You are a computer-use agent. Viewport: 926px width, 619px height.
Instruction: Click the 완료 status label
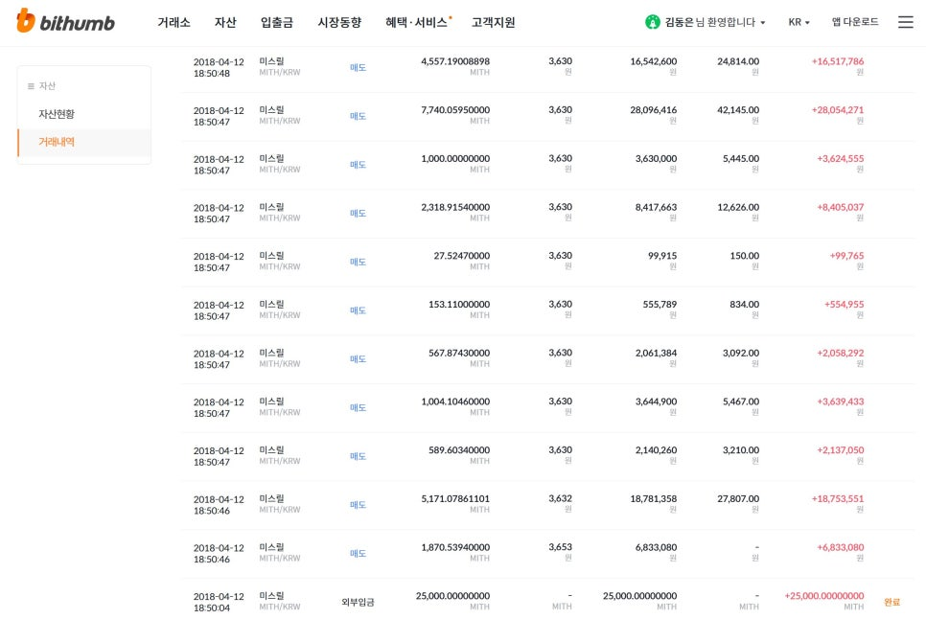891,602
